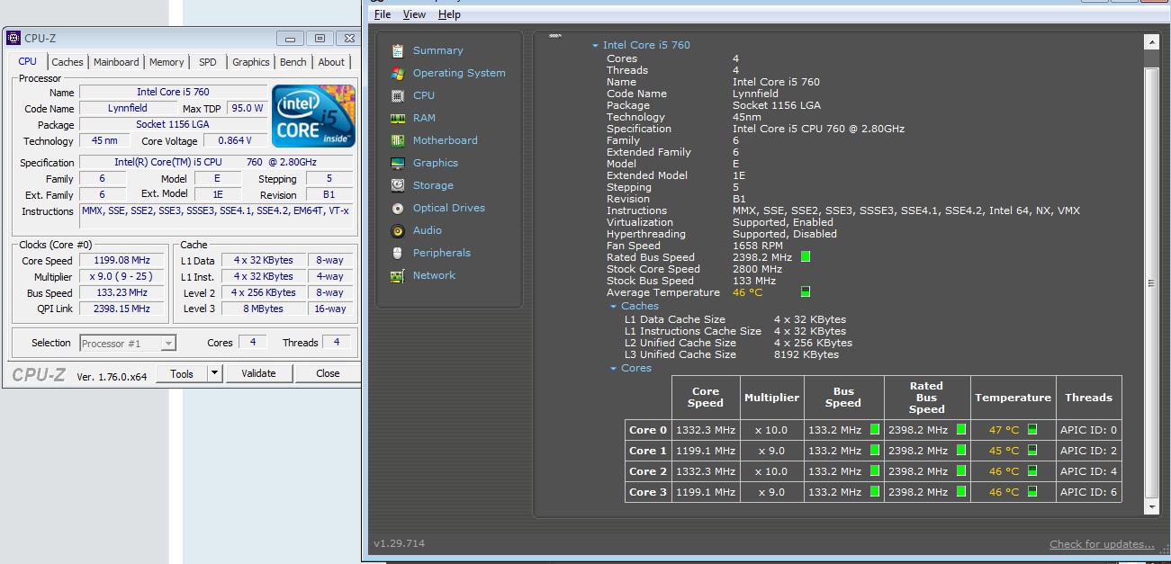The height and width of the screenshot is (564, 1171).
Task: Select the Operating System icon
Action: [x=398, y=74]
